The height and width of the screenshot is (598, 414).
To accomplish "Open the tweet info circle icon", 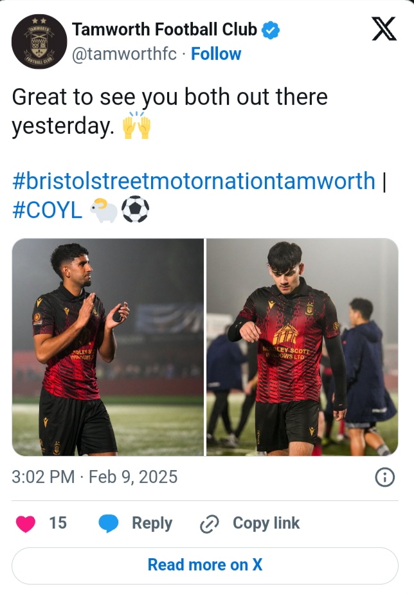I will (x=384, y=477).
